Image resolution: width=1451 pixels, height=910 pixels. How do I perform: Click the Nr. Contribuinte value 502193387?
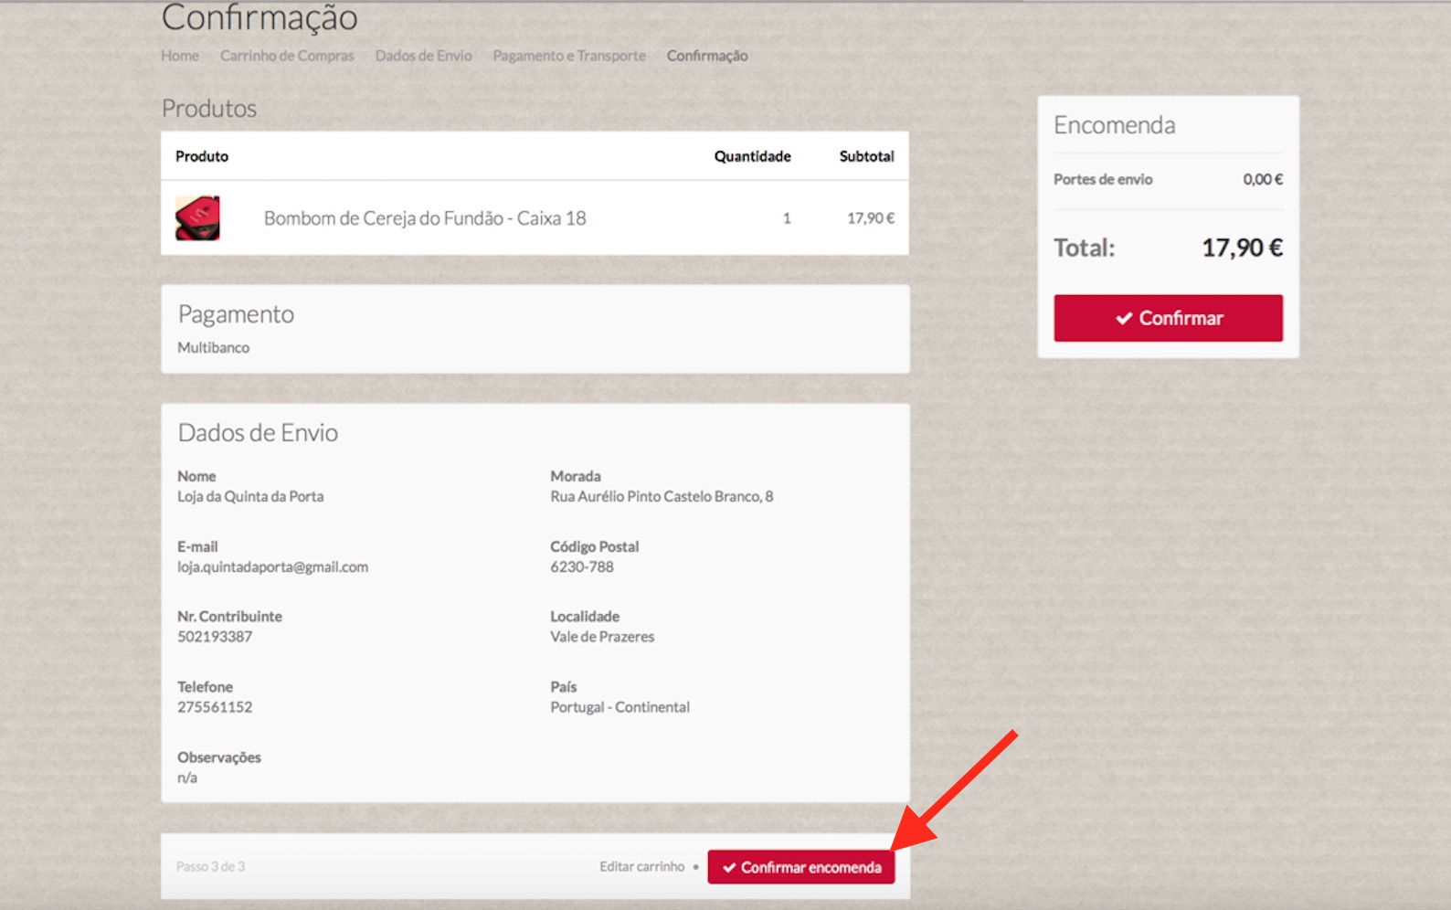(x=215, y=637)
